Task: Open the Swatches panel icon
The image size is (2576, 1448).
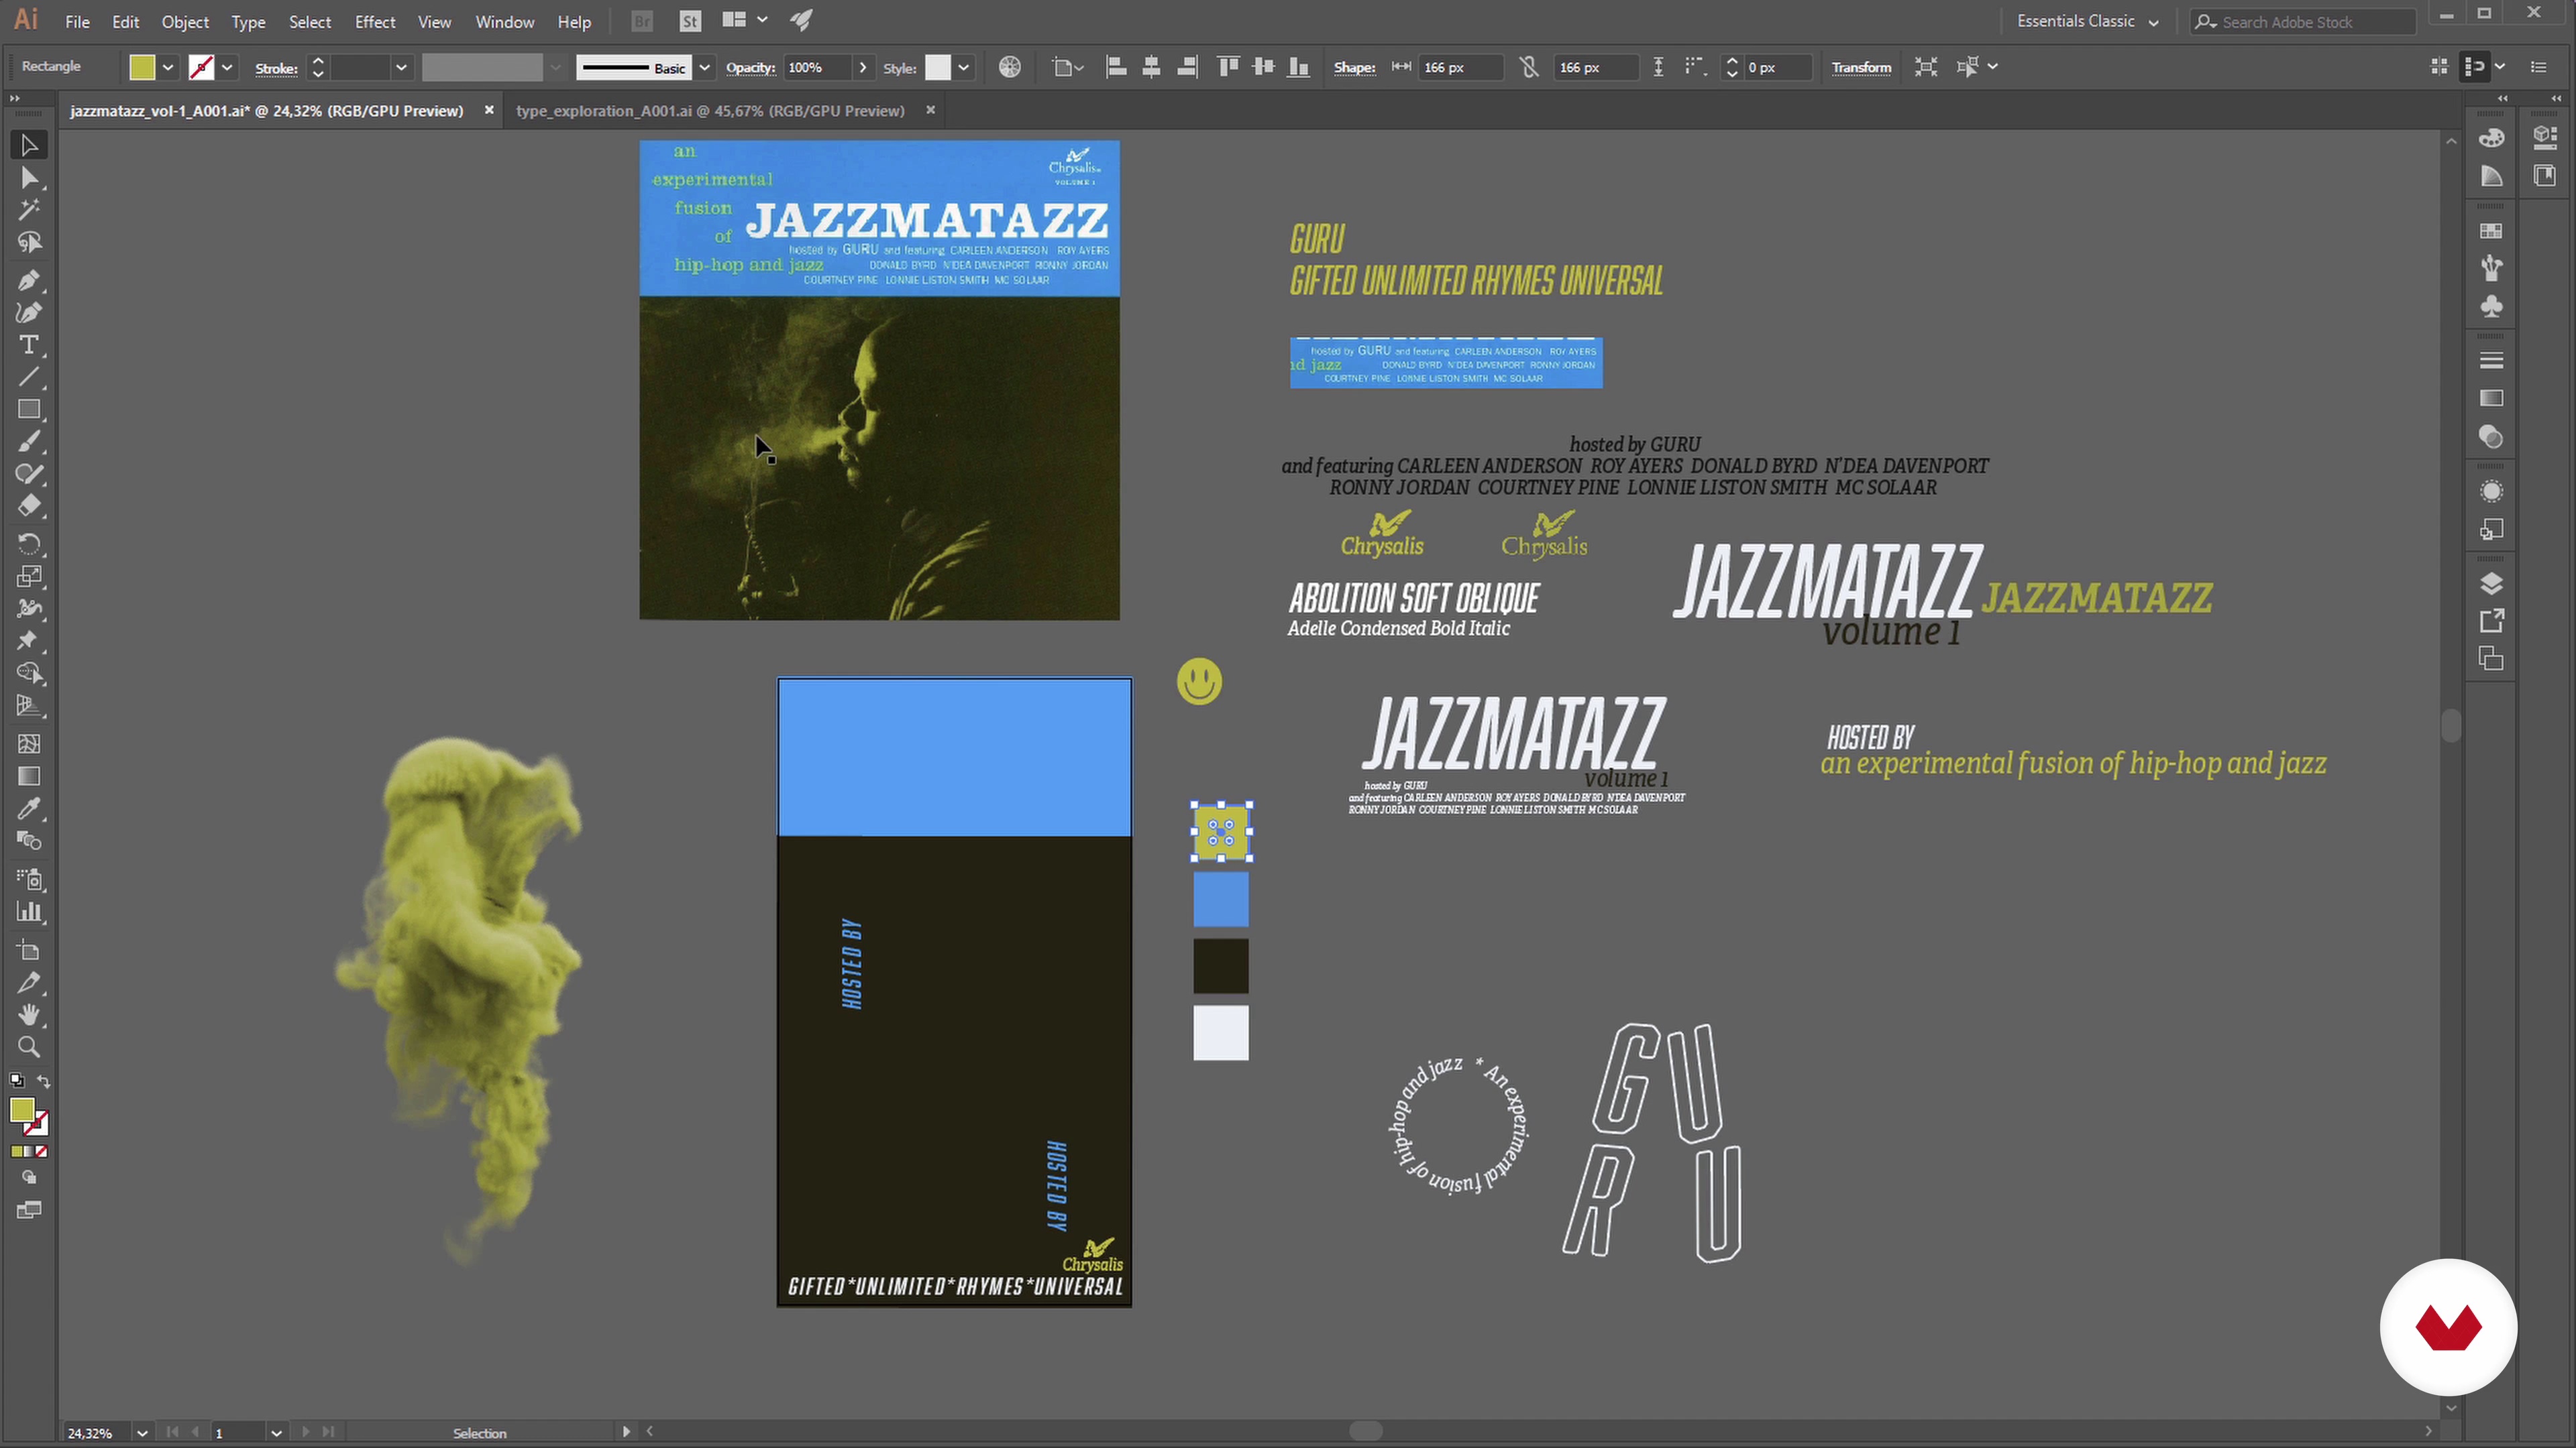Action: 2491,231
